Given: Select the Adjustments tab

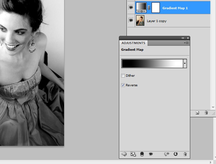Looking at the screenshot, I should 133,43.
